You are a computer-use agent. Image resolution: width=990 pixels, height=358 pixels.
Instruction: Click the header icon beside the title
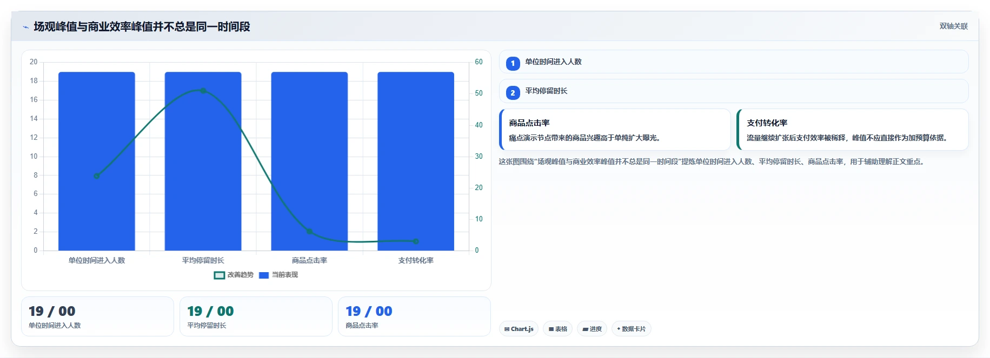[25, 27]
